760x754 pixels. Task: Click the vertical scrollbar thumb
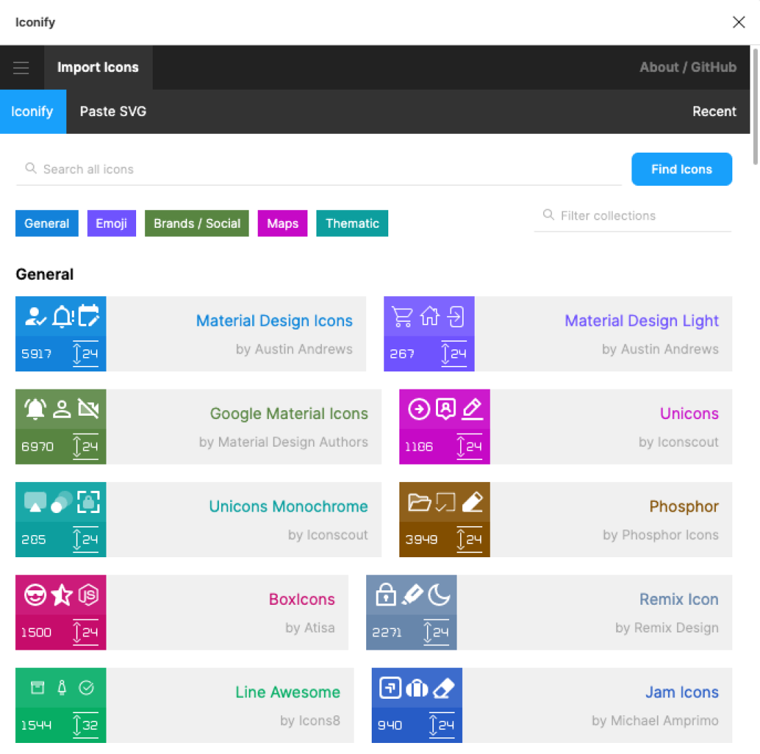755,106
